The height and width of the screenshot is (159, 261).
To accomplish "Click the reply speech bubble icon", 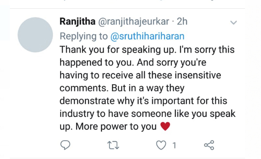I will [x=65, y=145].
